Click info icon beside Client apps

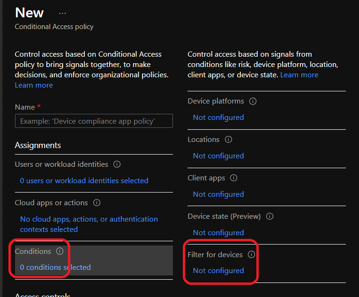tap(234, 178)
